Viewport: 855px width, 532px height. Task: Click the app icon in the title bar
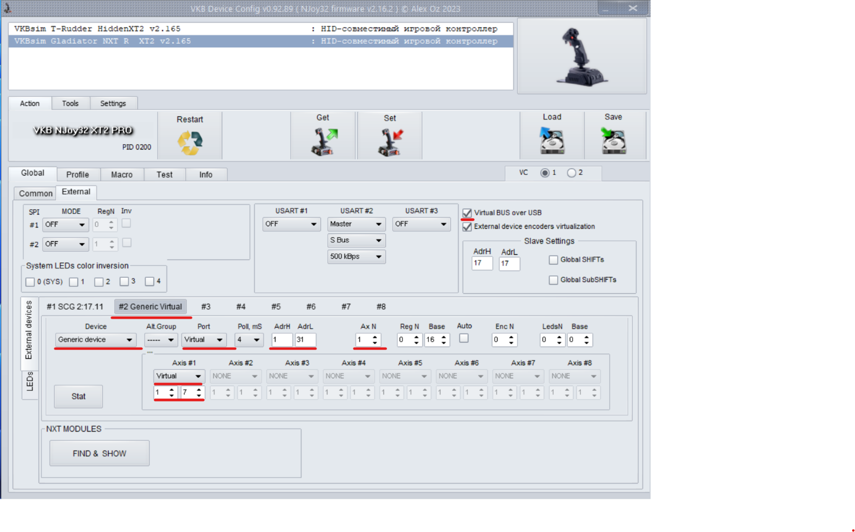point(7,8)
